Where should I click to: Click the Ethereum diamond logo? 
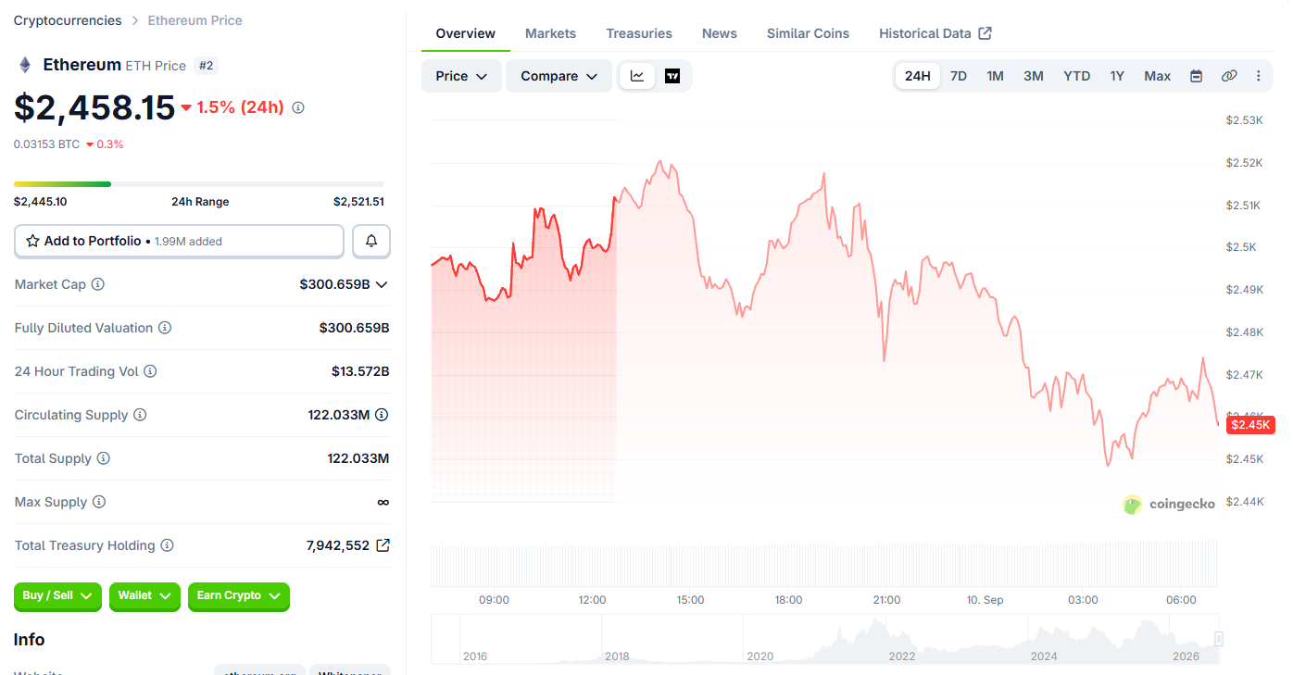25,65
